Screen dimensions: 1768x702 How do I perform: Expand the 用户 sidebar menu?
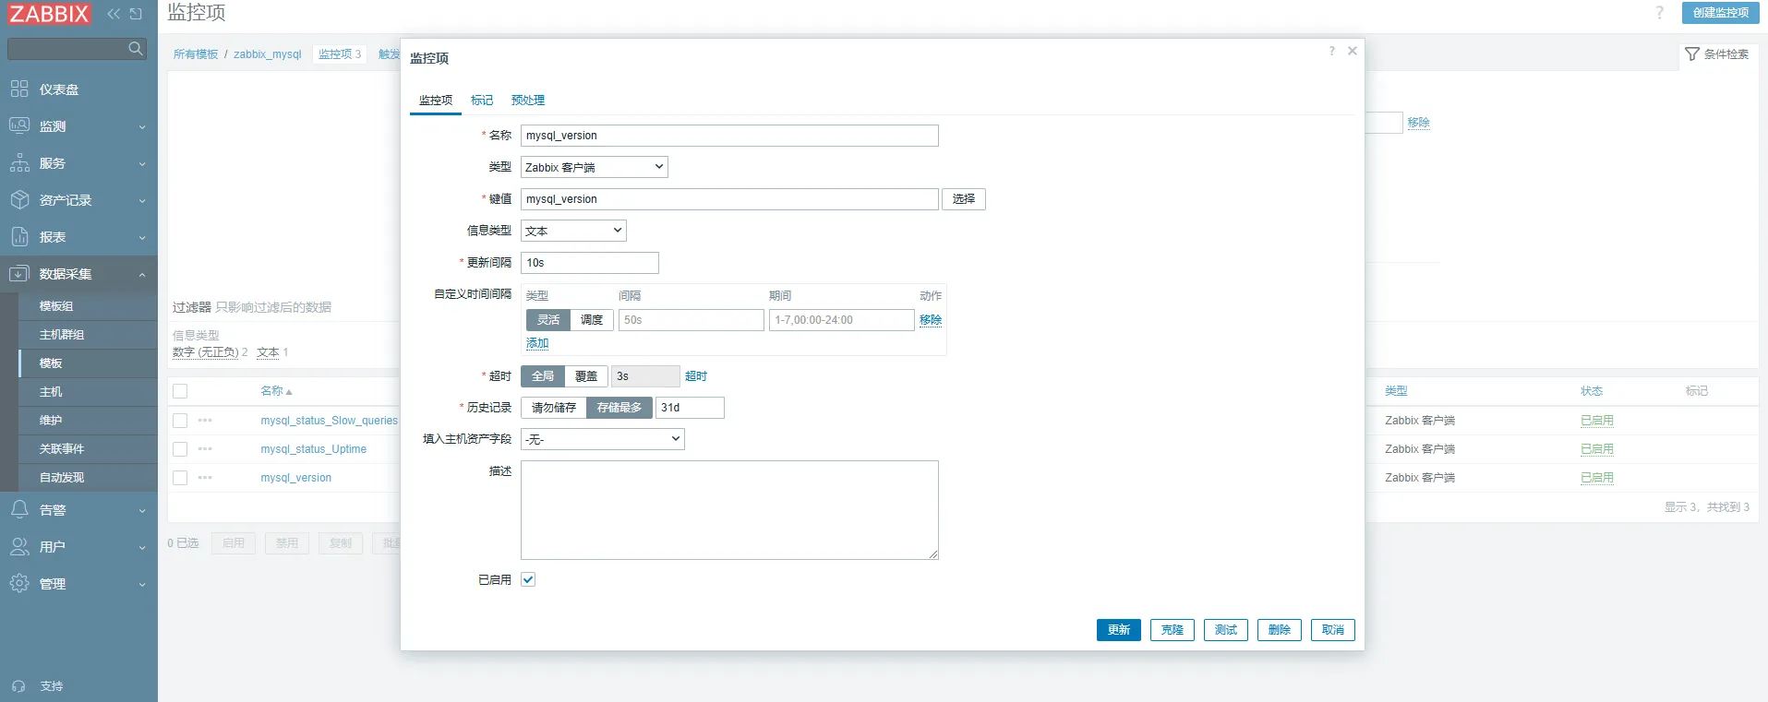coord(142,547)
